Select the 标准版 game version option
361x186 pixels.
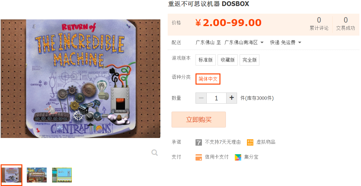pos(206,60)
